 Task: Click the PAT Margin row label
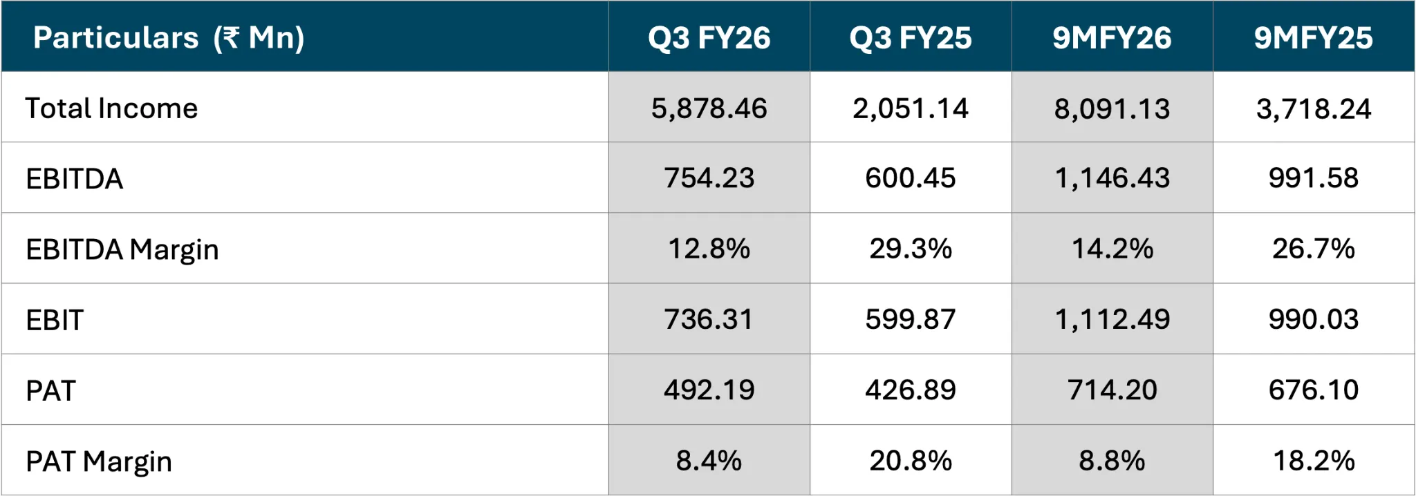tap(99, 461)
